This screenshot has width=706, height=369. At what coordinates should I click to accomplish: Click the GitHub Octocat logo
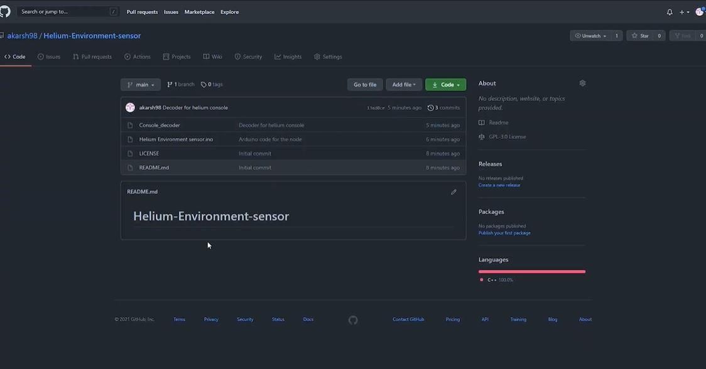[x=4, y=11]
